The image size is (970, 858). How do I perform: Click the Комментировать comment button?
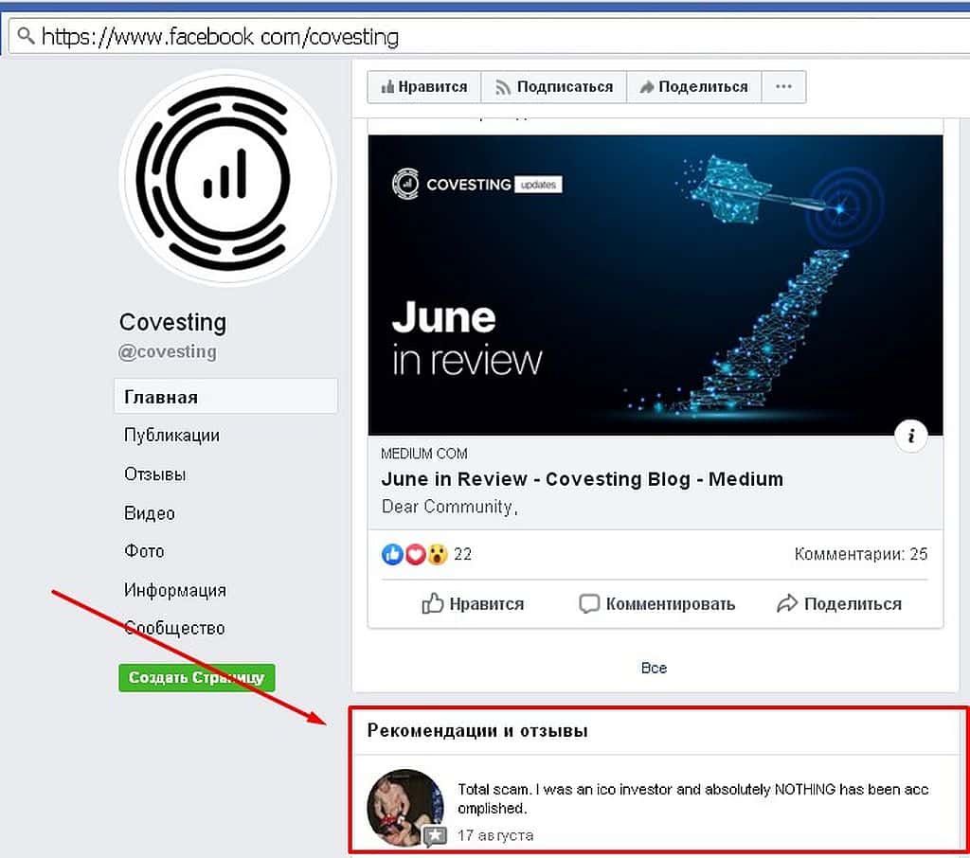657,604
